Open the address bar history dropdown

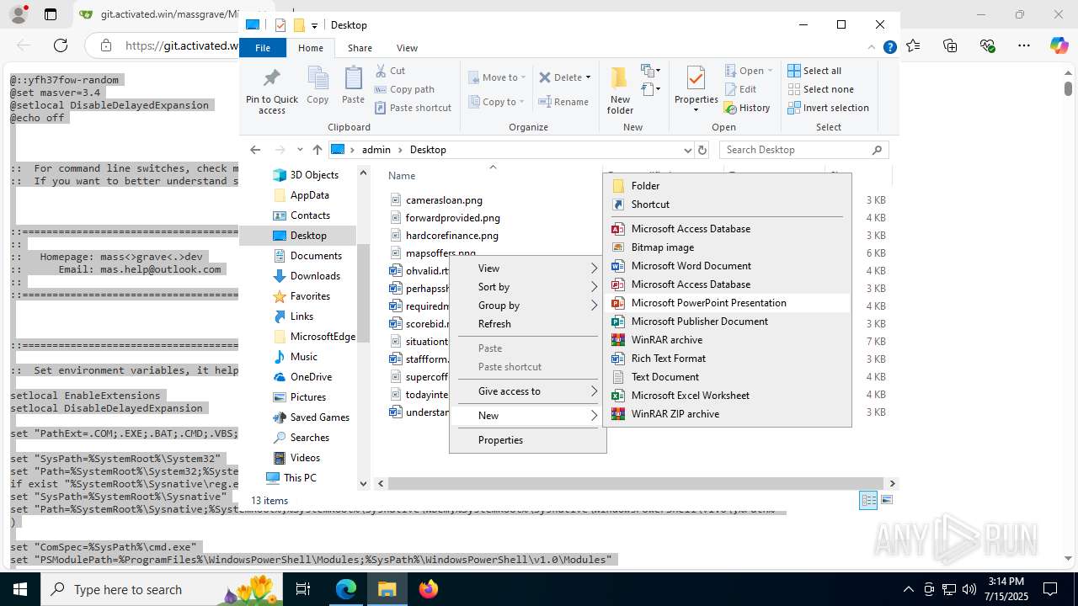[687, 150]
